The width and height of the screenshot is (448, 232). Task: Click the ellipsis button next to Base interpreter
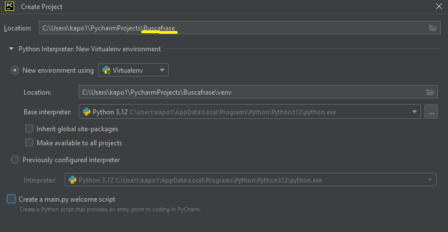[x=431, y=111]
